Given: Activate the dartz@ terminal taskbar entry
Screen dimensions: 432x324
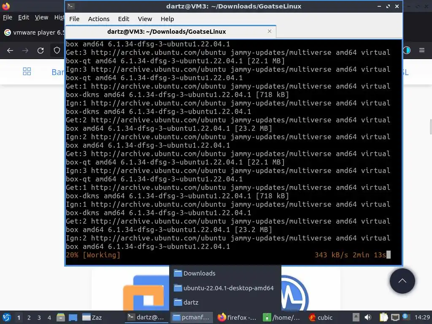Looking at the screenshot, I should coord(146,317).
